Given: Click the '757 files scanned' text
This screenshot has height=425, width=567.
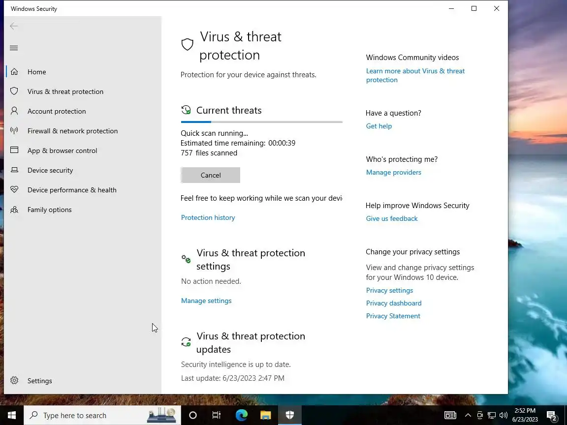Looking at the screenshot, I should click(x=209, y=153).
